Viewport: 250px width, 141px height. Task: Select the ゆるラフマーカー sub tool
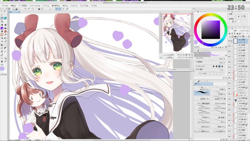[x=202, y=88]
